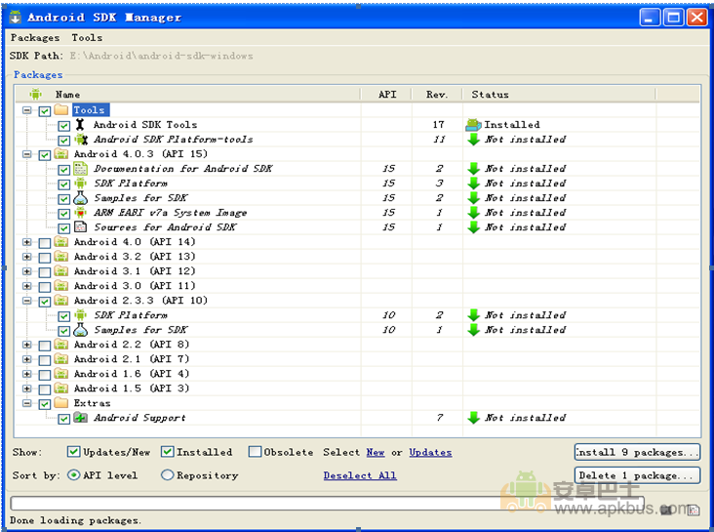Click the API 10 SDK Platform android icon

click(81, 315)
